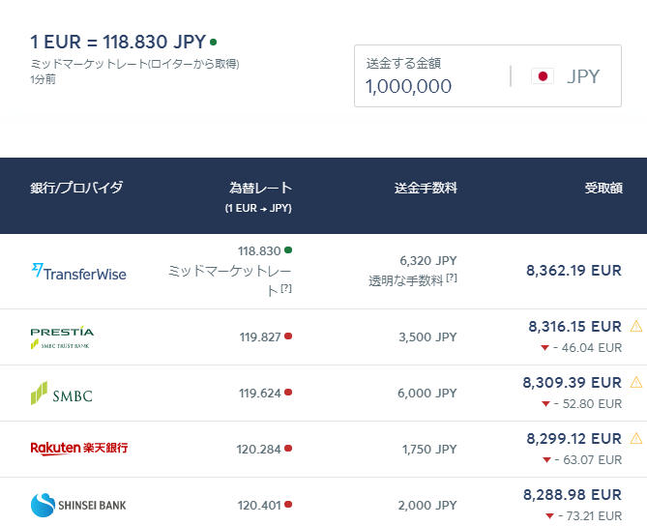Viewport: 647px width, 526px height.
Task: Click the 8,309.39 EUR amount
Action: coord(573,383)
